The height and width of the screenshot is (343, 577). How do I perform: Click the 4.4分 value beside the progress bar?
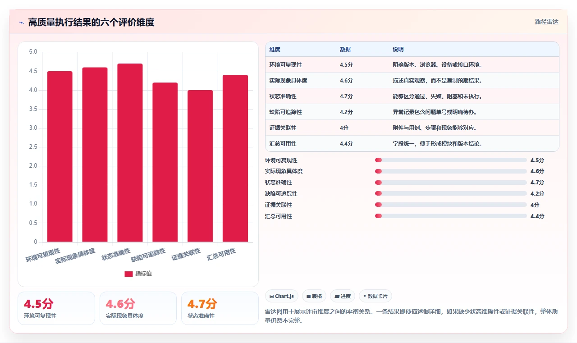point(537,216)
